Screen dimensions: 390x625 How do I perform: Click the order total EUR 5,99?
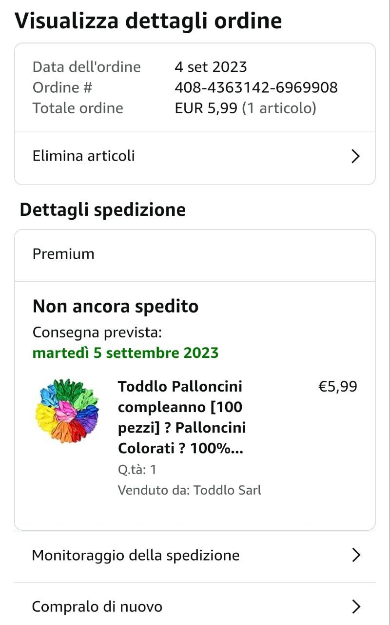click(x=207, y=108)
